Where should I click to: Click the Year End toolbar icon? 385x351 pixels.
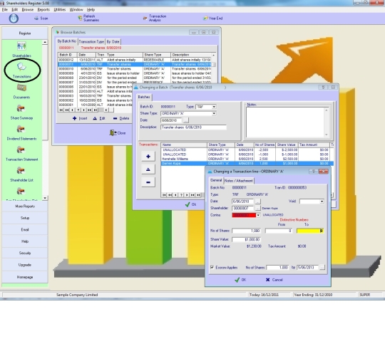212,19
